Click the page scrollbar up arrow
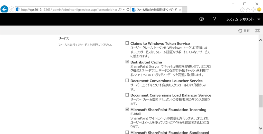Viewport: 263px width, 134px height. (x=260, y=40)
